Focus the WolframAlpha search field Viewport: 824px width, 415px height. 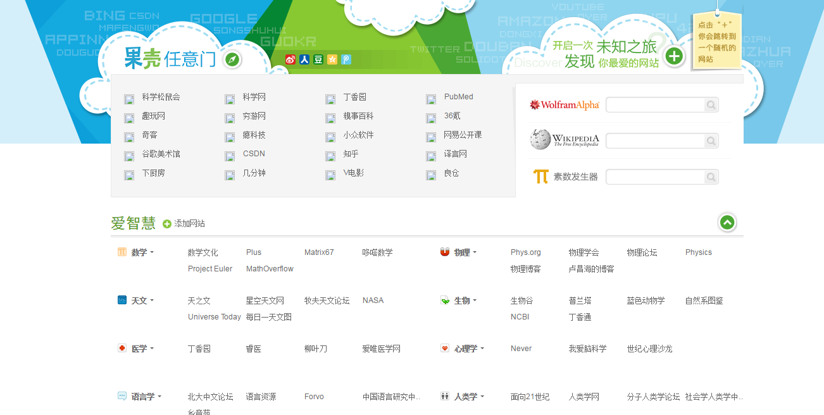656,105
